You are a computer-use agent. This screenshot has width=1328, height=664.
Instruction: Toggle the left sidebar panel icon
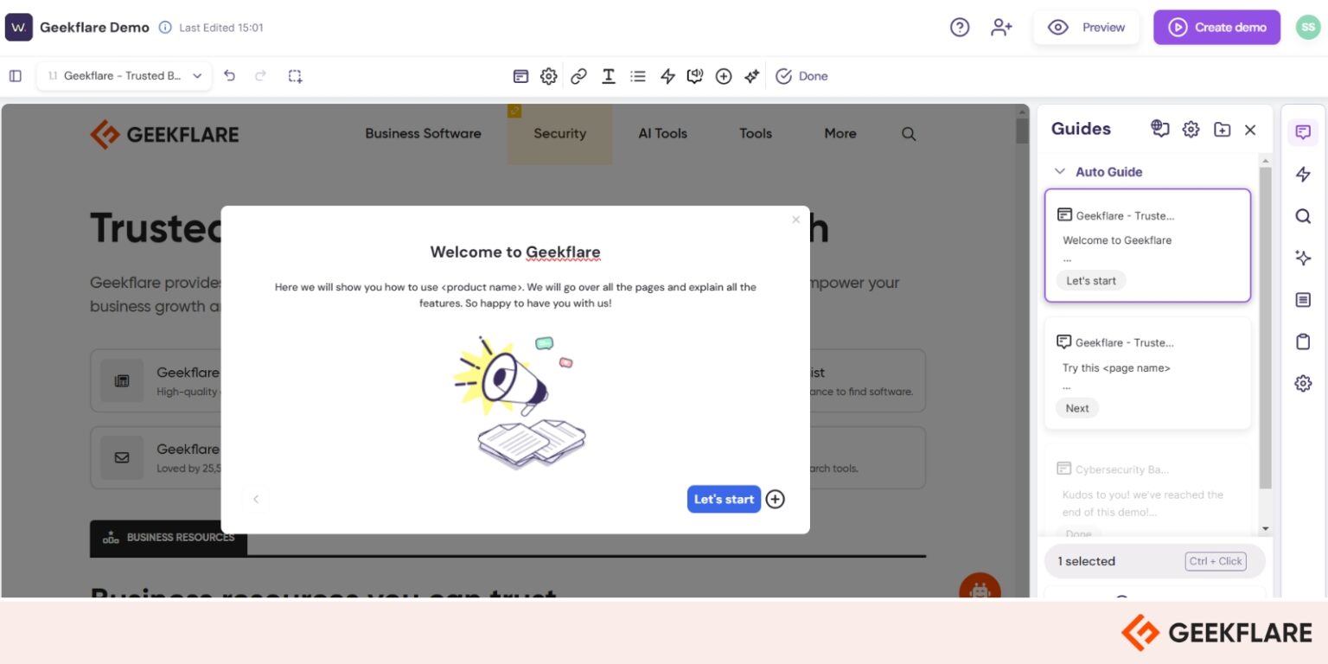16,76
